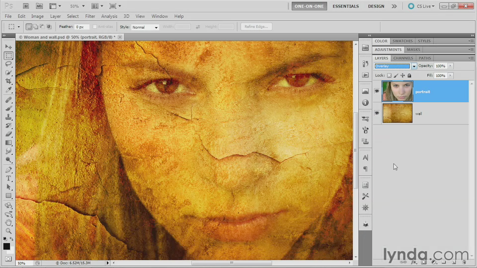Open the Opacity slider arrow
Screen dimensions: 477x268
pos(451,66)
